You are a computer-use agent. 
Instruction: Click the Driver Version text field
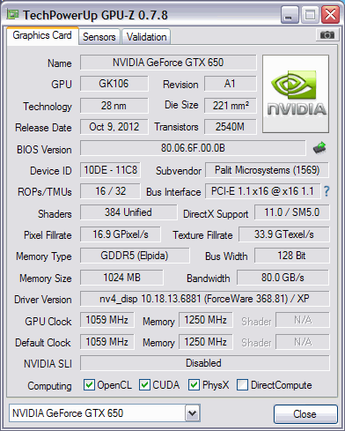pyautogui.click(x=205, y=299)
